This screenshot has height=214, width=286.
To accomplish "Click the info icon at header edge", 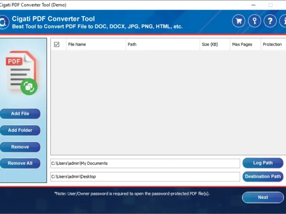I will coord(283,21).
